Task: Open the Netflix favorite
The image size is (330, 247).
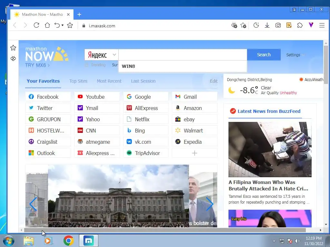Action: pos(146,119)
